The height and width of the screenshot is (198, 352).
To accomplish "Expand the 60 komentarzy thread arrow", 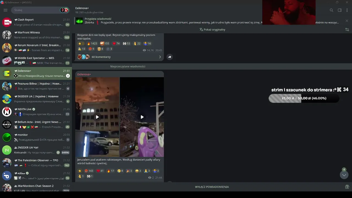I will [160, 57].
